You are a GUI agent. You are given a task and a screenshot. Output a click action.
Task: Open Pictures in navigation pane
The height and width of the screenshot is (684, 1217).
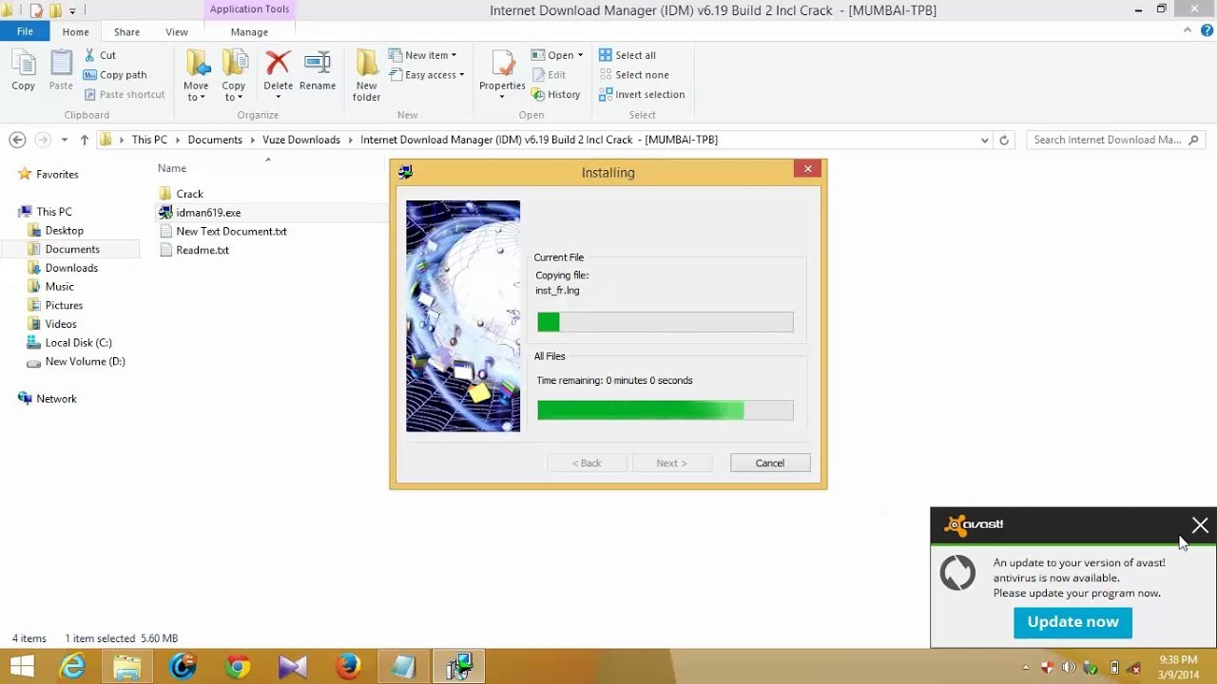64,306
